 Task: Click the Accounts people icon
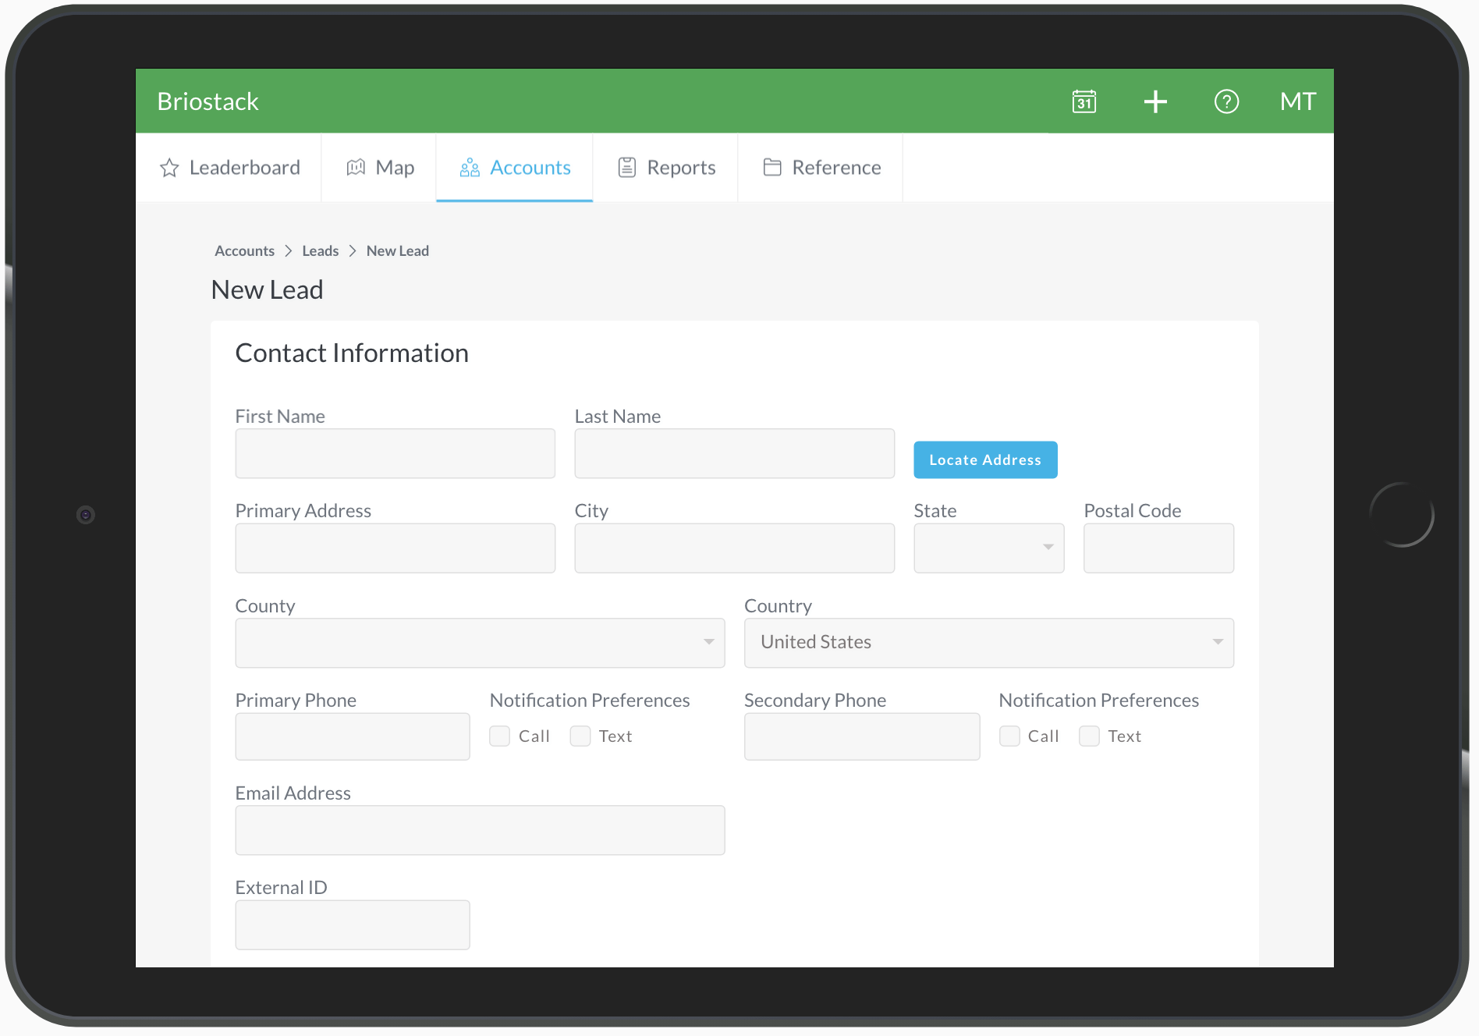(x=470, y=168)
